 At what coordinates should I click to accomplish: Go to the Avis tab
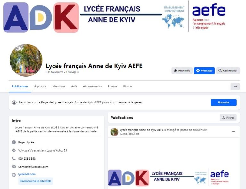tap(74, 86)
